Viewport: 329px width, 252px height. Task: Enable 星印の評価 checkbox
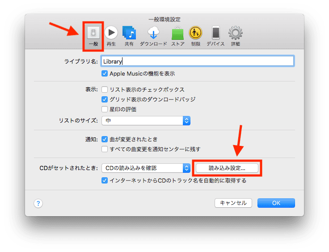pos(105,109)
